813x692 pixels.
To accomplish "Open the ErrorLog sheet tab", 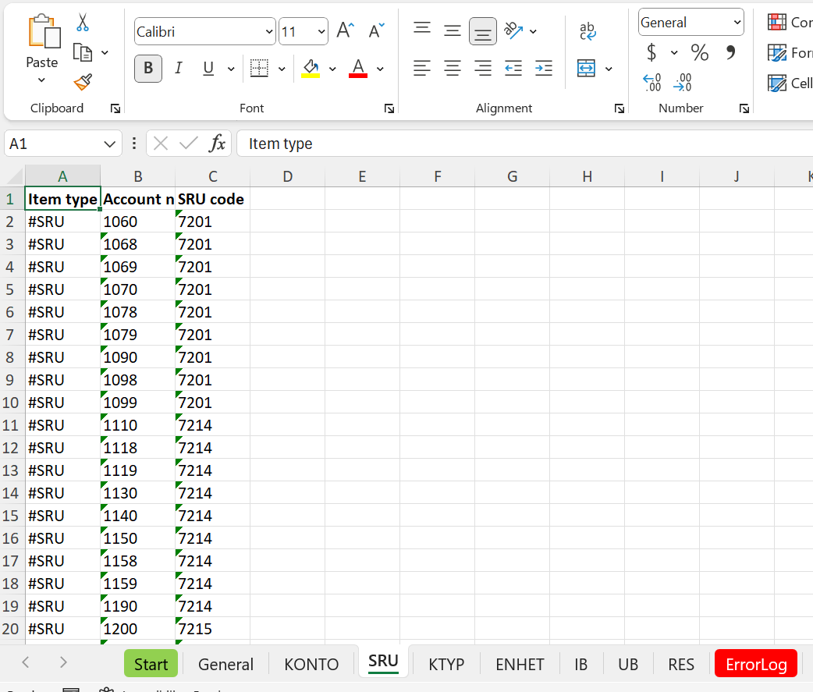I will pyautogui.click(x=755, y=664).
